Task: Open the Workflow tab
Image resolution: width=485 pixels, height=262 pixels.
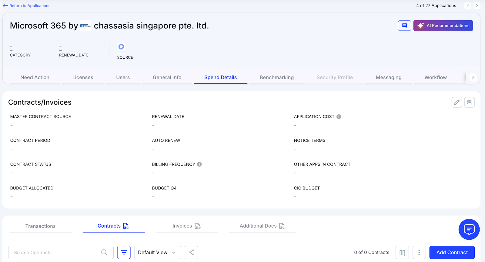Action: 435,77
